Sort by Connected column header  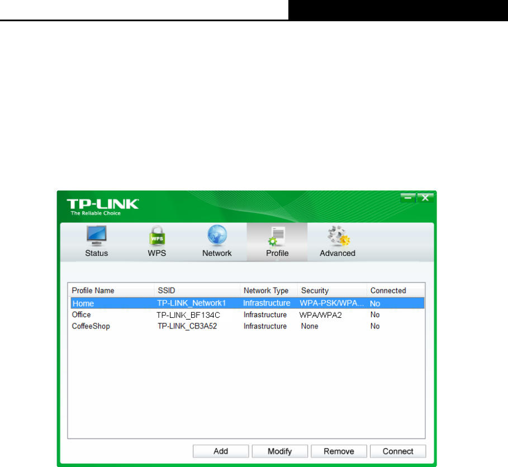pos(396,290)
